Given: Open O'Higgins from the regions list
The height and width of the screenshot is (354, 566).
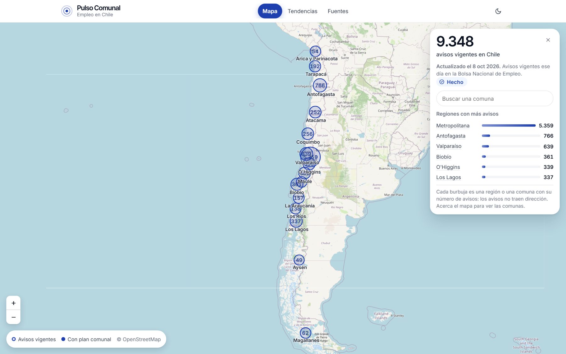Looking at the screenshot, I should [448, 167].
